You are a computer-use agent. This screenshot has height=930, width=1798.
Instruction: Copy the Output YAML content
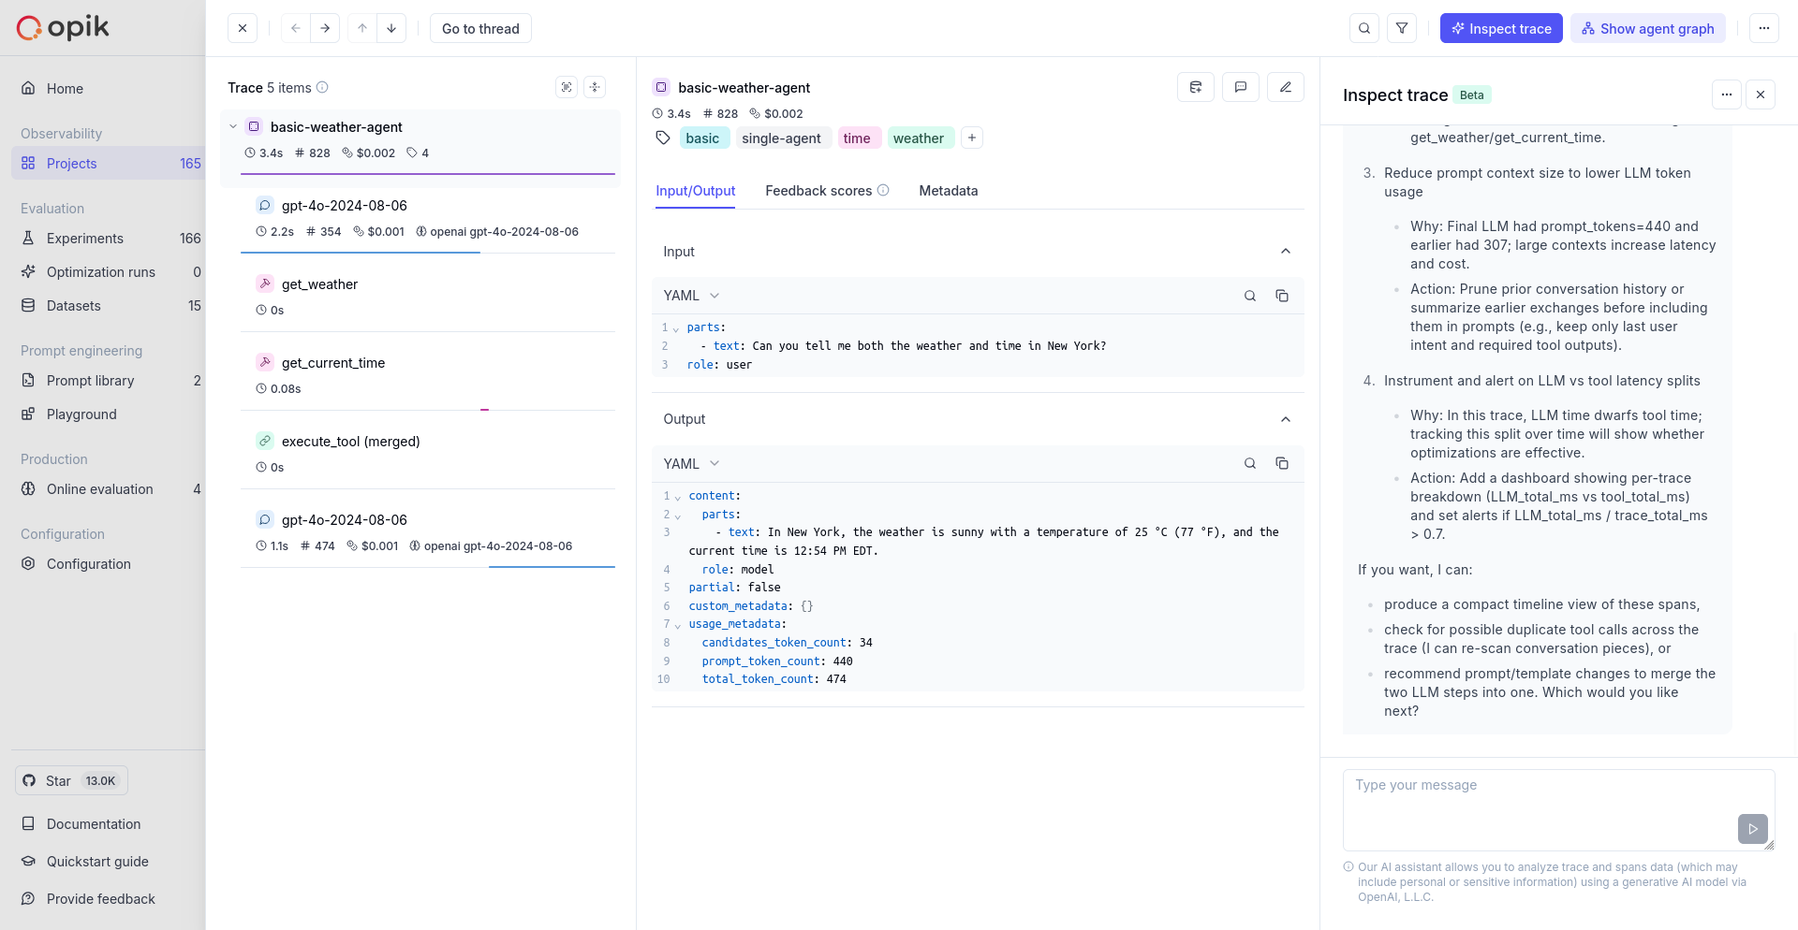coord(1282,463)
